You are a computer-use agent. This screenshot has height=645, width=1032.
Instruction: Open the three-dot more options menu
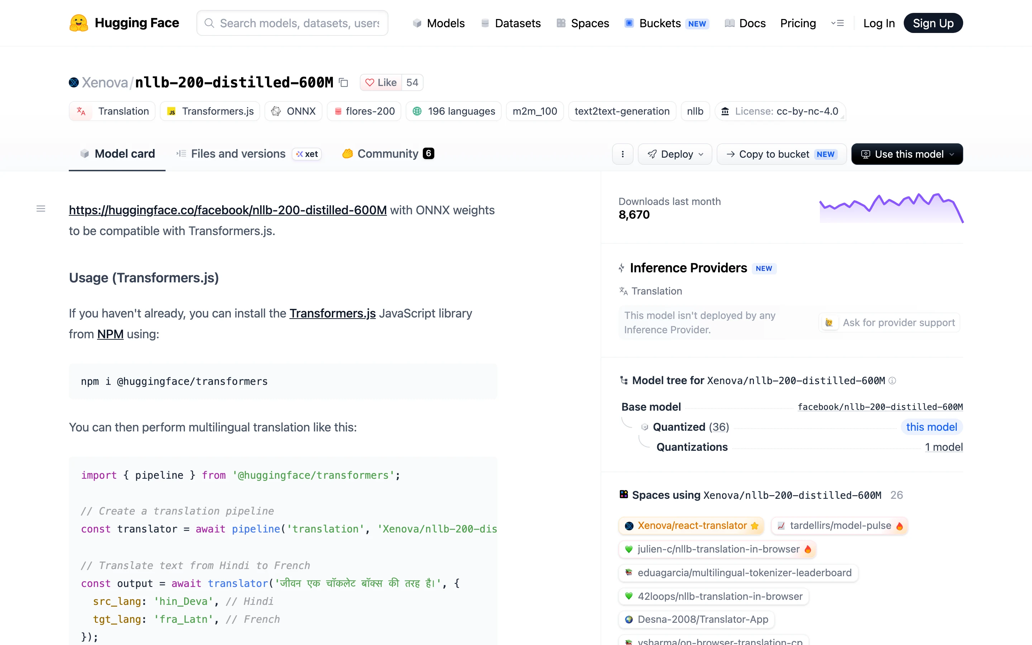(x=623, y=154)
